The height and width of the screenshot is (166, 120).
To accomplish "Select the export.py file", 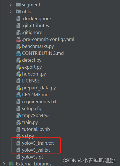I will (32, 67).
